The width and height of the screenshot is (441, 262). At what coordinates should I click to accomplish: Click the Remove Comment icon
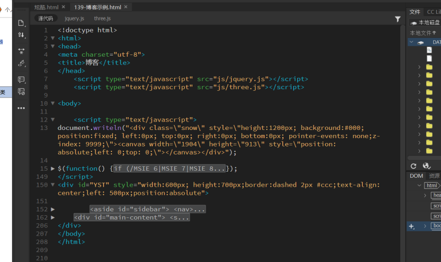point(21,92)
